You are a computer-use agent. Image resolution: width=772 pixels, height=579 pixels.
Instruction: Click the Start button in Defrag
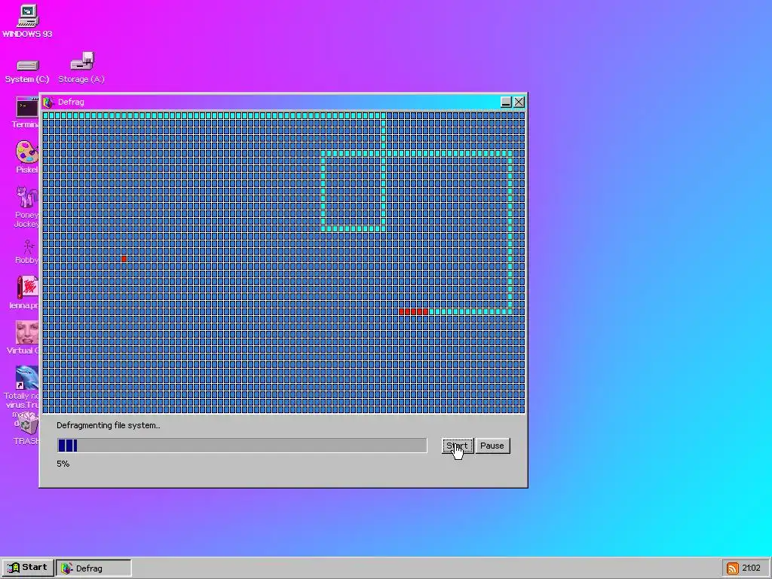[458, 446]
